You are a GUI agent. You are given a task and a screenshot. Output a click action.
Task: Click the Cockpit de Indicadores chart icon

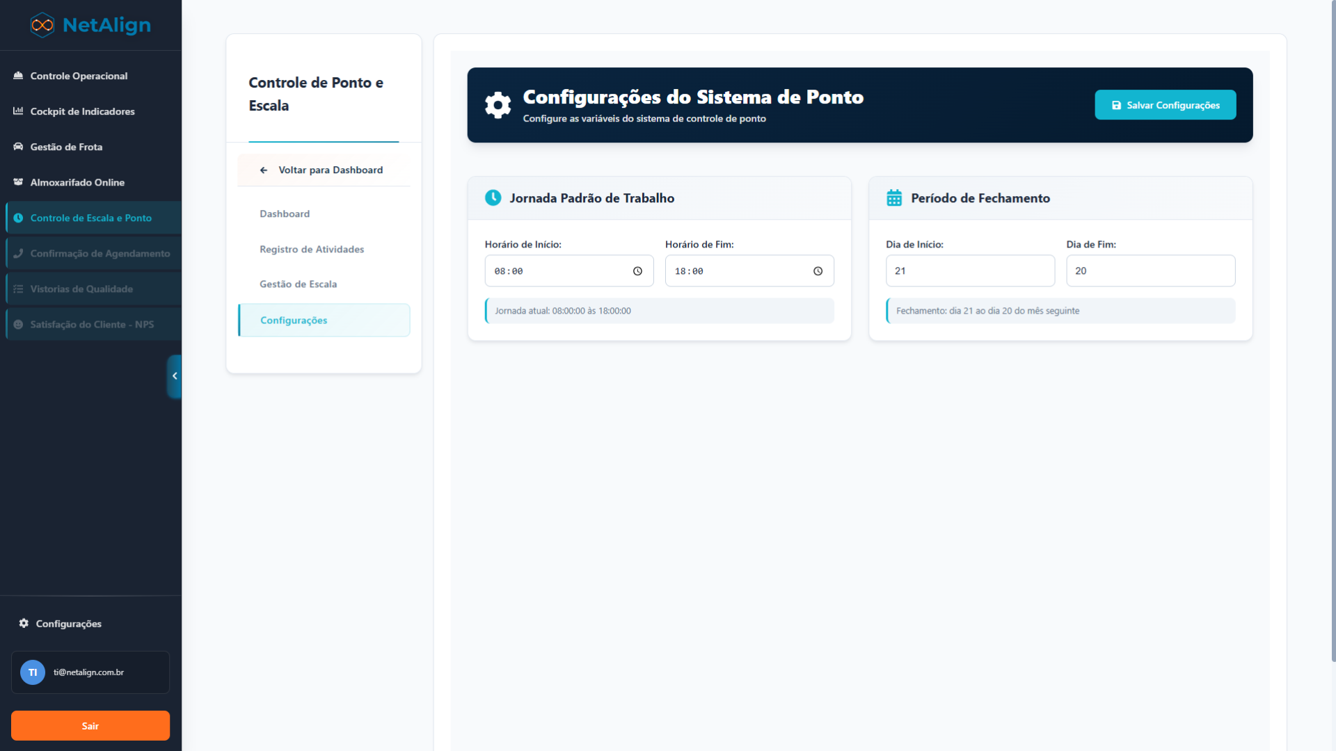coord(18,111)
